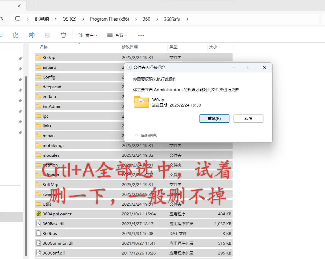Open the more options (...) toolbar icon

point(141,35)
